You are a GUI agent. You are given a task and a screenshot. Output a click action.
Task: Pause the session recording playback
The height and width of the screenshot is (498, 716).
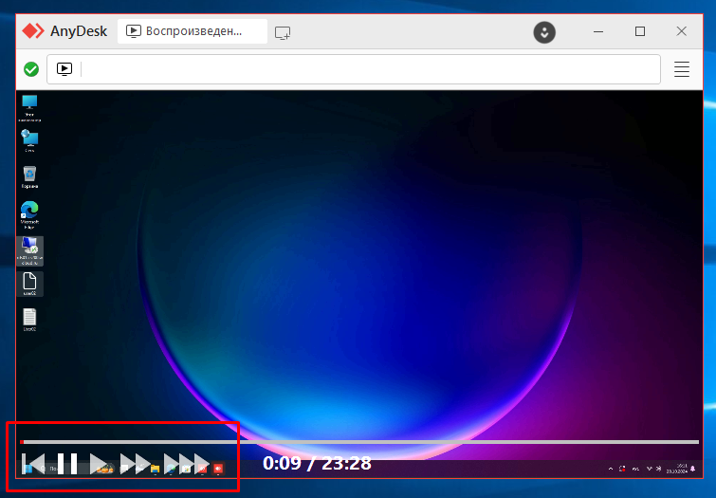67,465
